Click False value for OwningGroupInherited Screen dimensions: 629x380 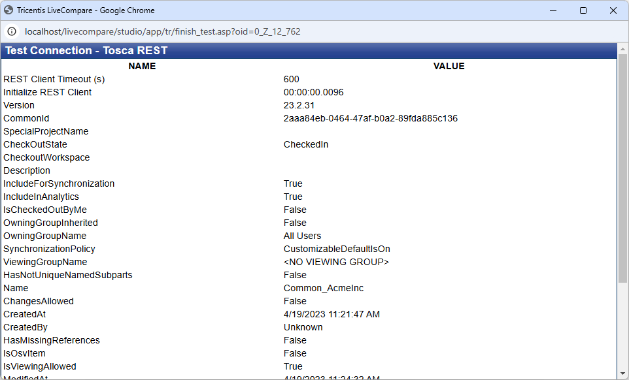pos(295,223)
